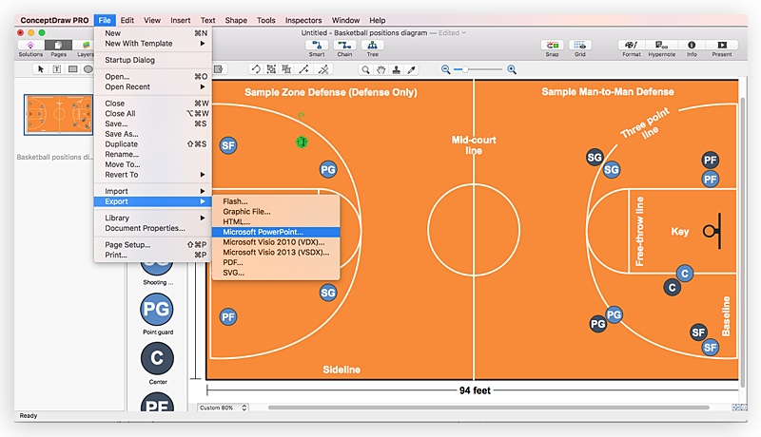Open the Hypernote panel

[661, 45]
